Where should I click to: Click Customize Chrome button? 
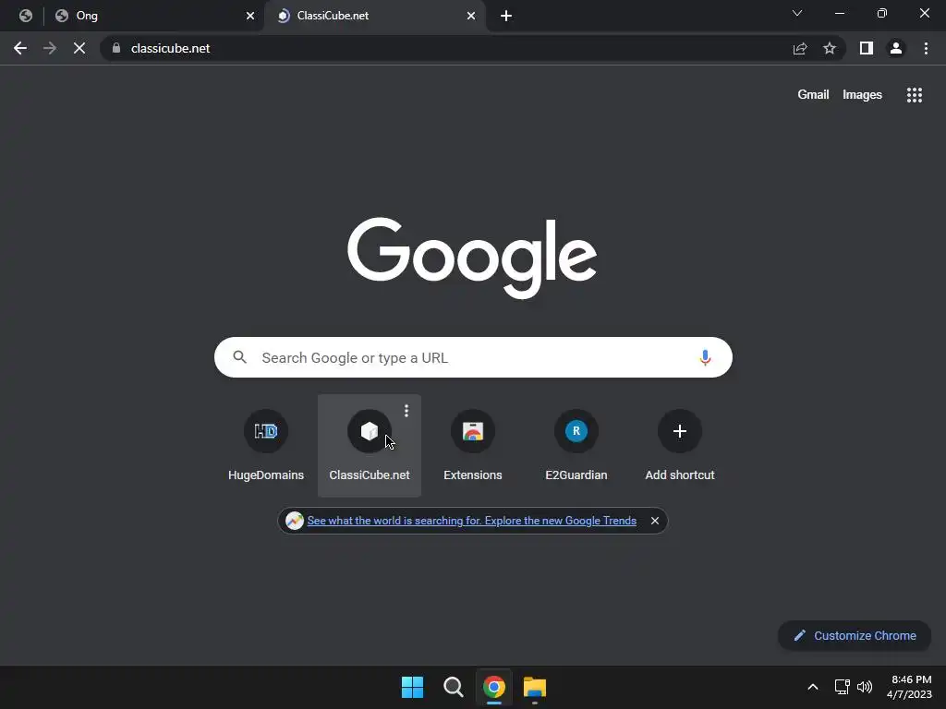[x=855, y=635]
